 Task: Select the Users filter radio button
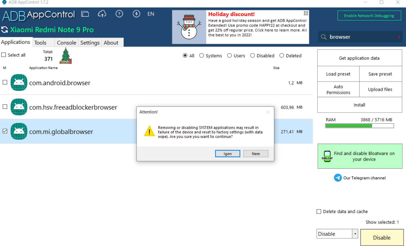229,56
